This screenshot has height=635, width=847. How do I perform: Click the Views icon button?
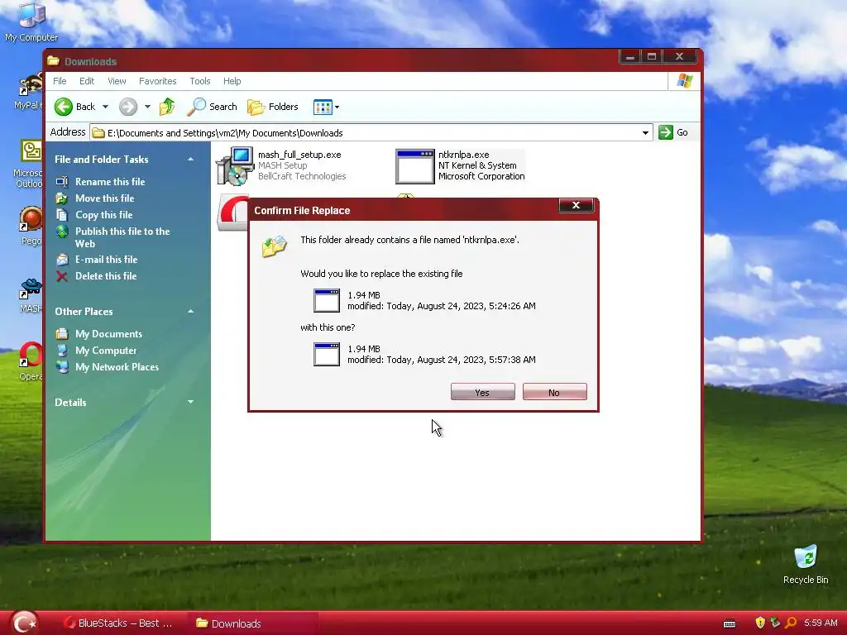[x=323, y=107]
